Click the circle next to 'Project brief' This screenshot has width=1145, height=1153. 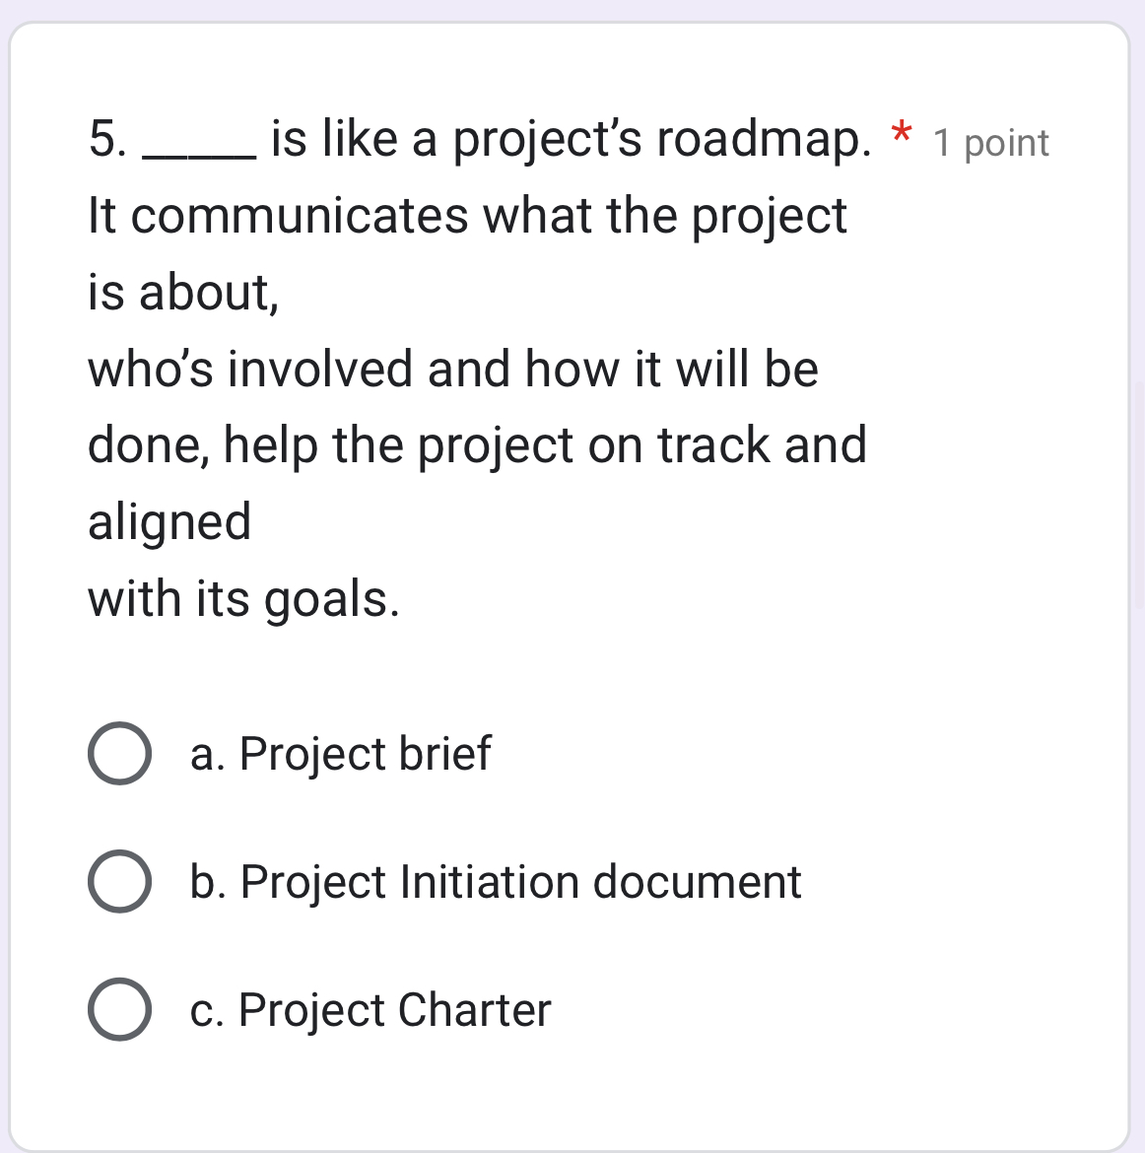pos(118,755)
